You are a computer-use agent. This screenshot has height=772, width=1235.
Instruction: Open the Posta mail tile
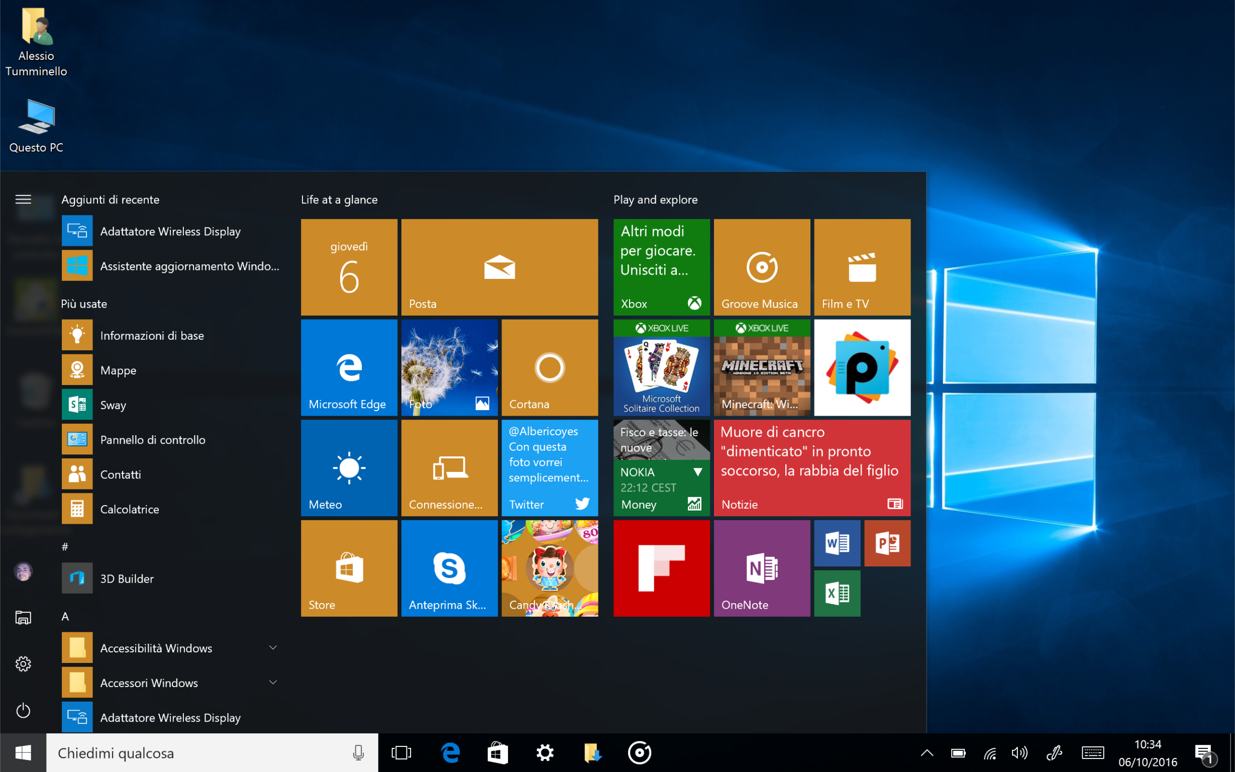coord(499,267)
